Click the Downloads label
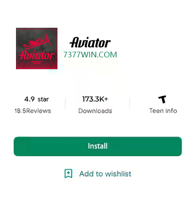 click(95, 111)
